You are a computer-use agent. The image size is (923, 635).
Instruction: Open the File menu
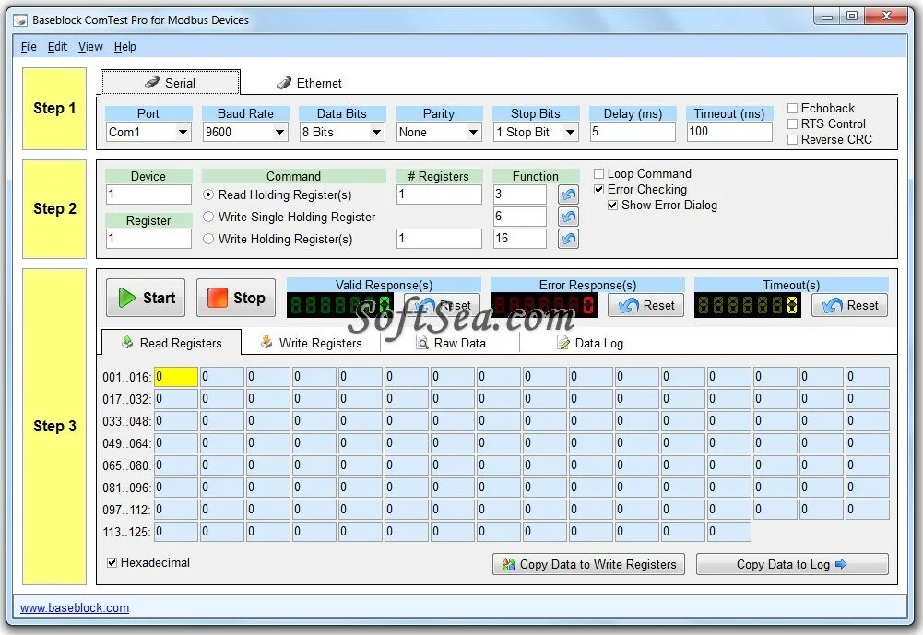29,46
